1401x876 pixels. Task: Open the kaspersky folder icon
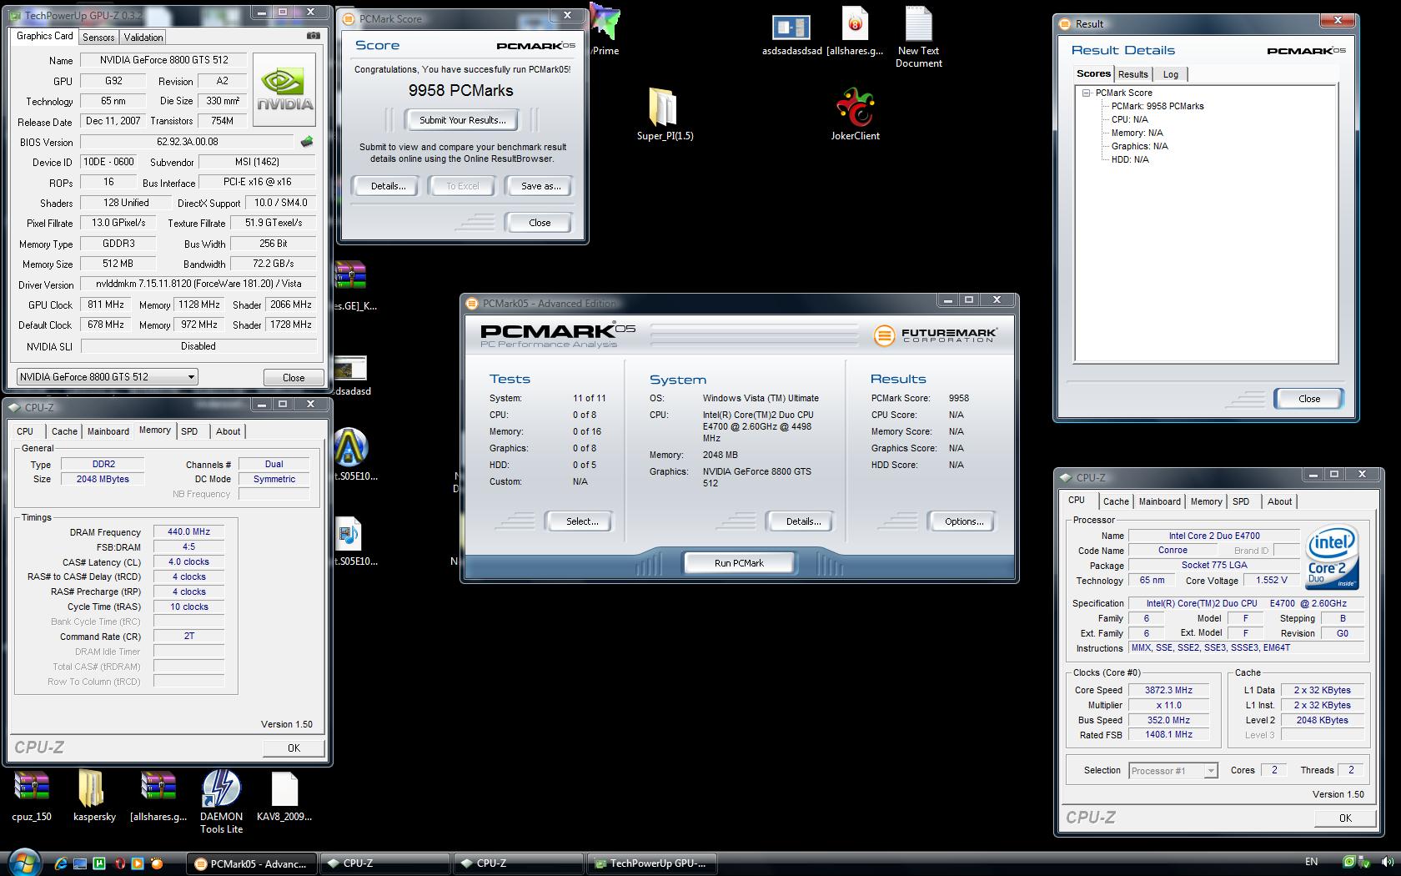pyautogui.click(x=94, y=796)
